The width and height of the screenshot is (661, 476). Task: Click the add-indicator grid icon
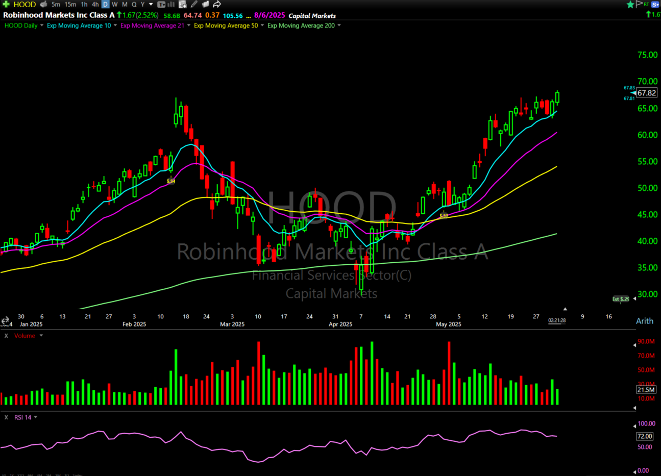[183, 4]
